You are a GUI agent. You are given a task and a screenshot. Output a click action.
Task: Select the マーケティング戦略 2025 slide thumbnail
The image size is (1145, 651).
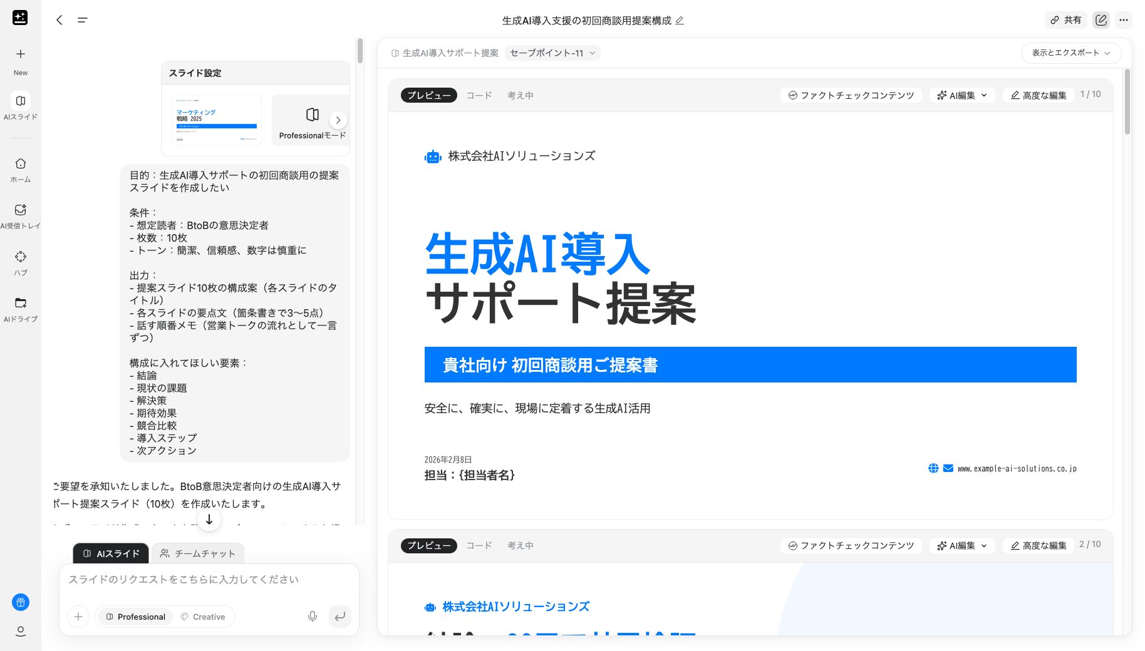coord(216,120)
